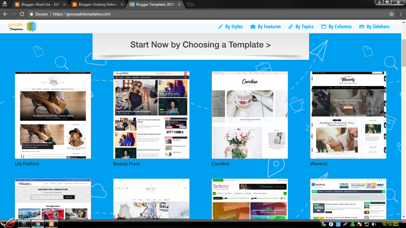Open the Chrome three-dot menu
This screenshot has width=406, height=228.
[x=401, y=14]
